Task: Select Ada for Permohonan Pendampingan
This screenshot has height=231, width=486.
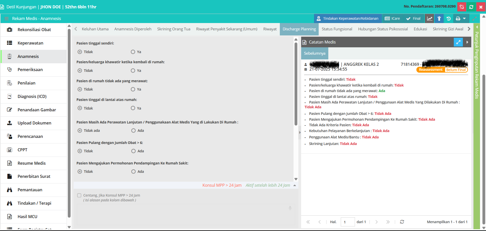Action: point(133,172)
